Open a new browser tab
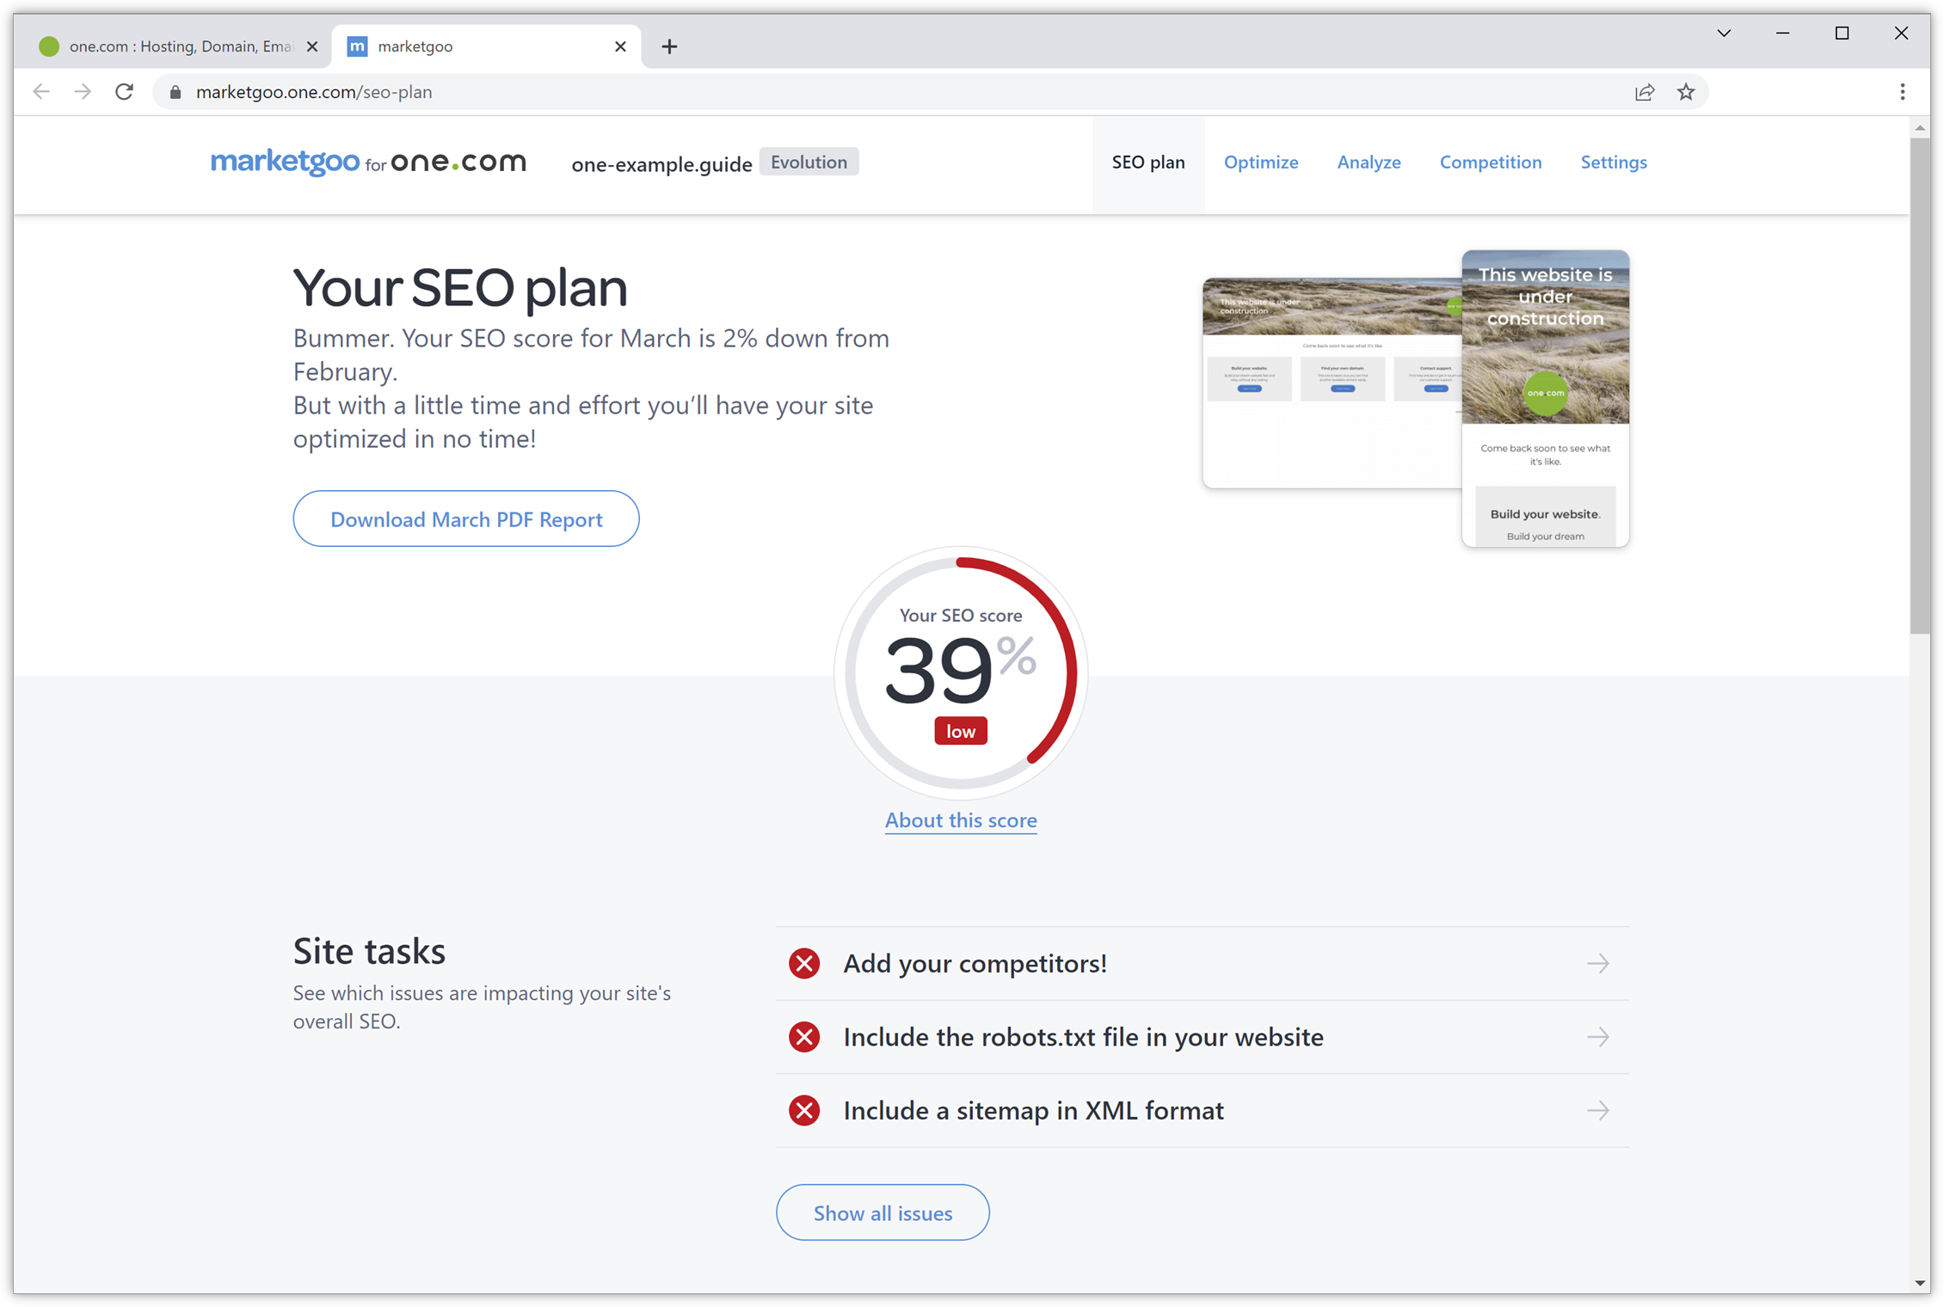The image size is (1944, 1307). 669,46
